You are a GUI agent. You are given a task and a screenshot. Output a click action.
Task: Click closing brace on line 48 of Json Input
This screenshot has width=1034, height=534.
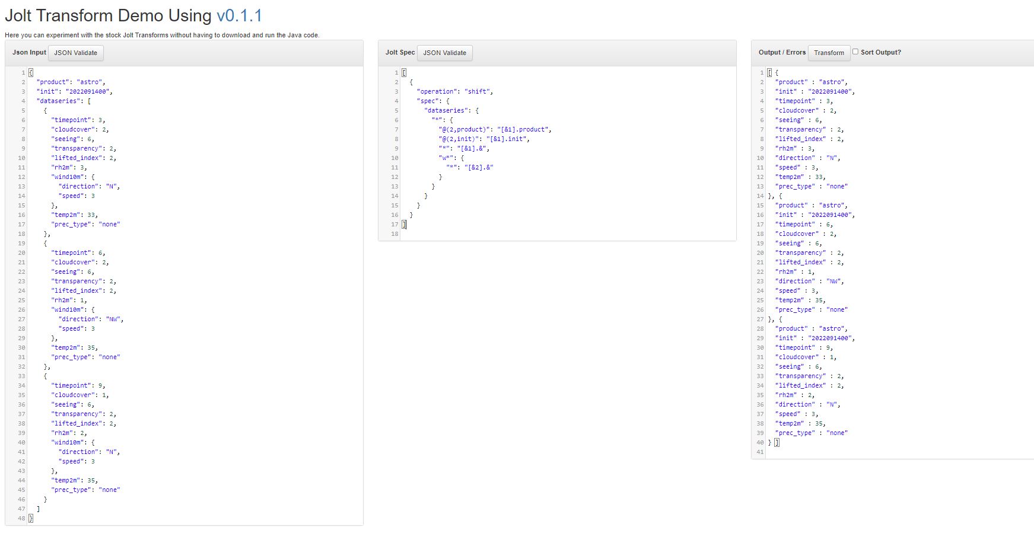(31, 518)
